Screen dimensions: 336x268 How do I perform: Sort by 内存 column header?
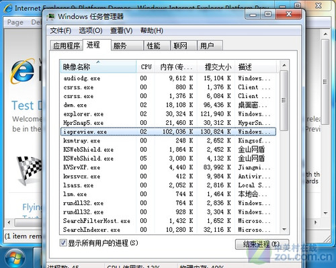(x=176, y=66)
